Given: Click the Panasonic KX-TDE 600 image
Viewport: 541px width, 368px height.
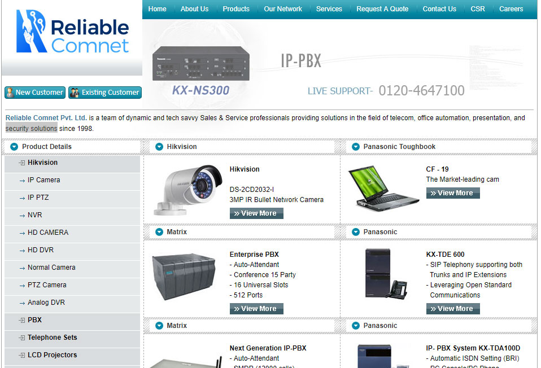Looking at the screenshot, I should click(386, 274).
